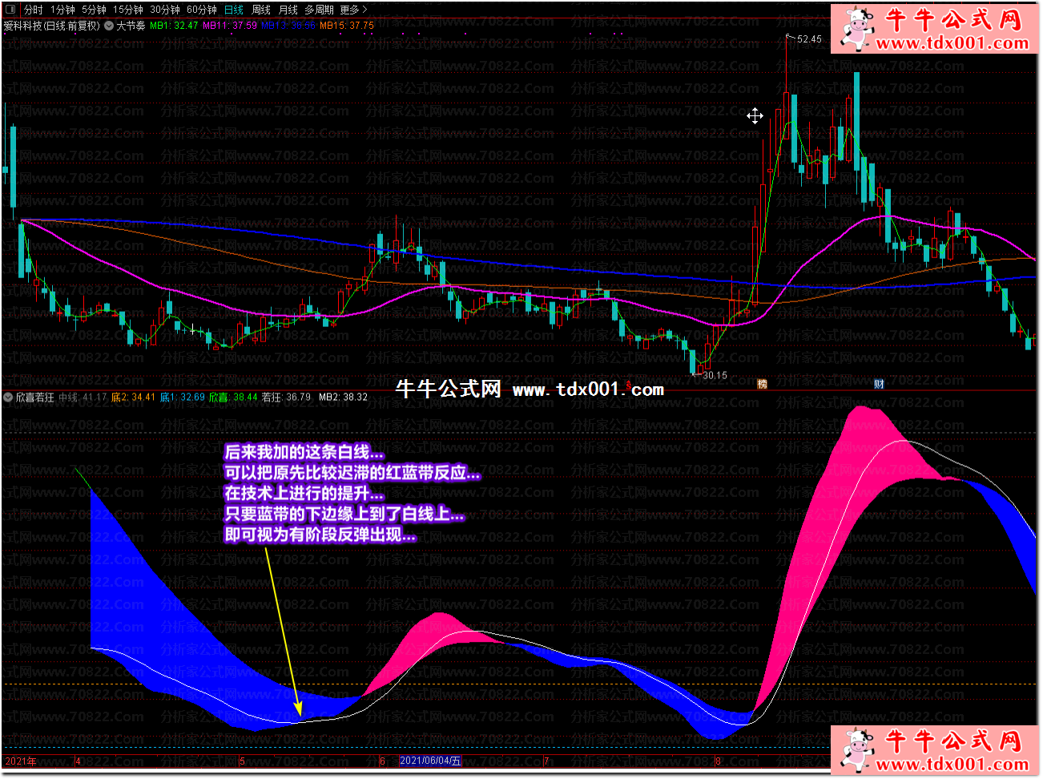
Task: Select the 30分钟 period tab
Action: point(165,10)
